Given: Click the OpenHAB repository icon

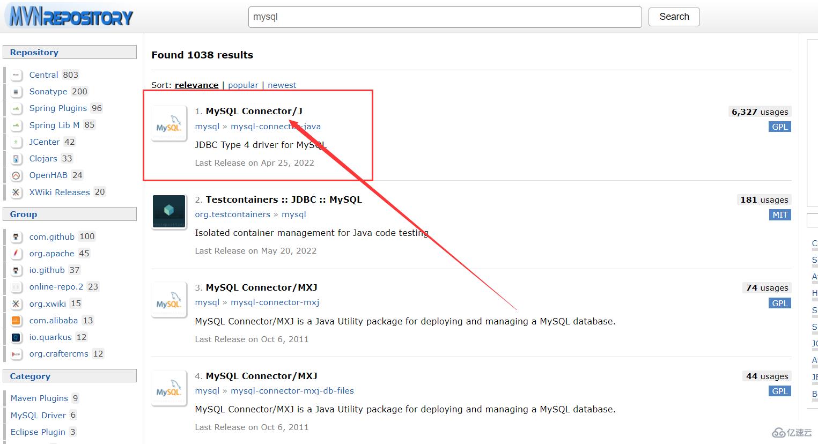Looking at the screenshot, I should pos(16,175).
